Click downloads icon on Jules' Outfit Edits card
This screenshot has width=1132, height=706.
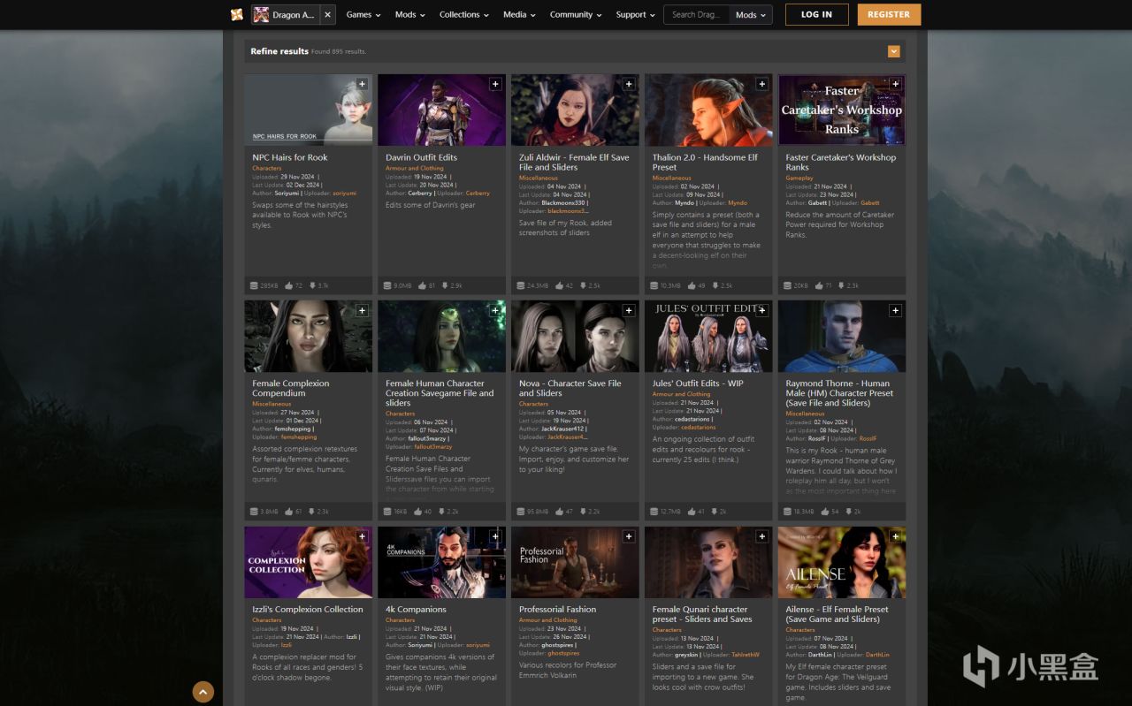coord(713,512)
